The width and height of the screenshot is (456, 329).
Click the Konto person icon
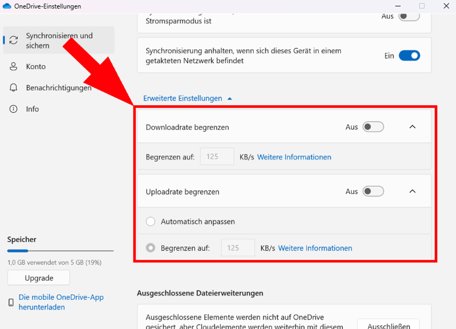(x=13, y=67)
